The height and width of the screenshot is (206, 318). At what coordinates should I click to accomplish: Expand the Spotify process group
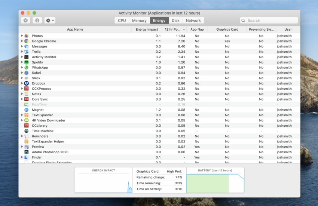point(22,62)
